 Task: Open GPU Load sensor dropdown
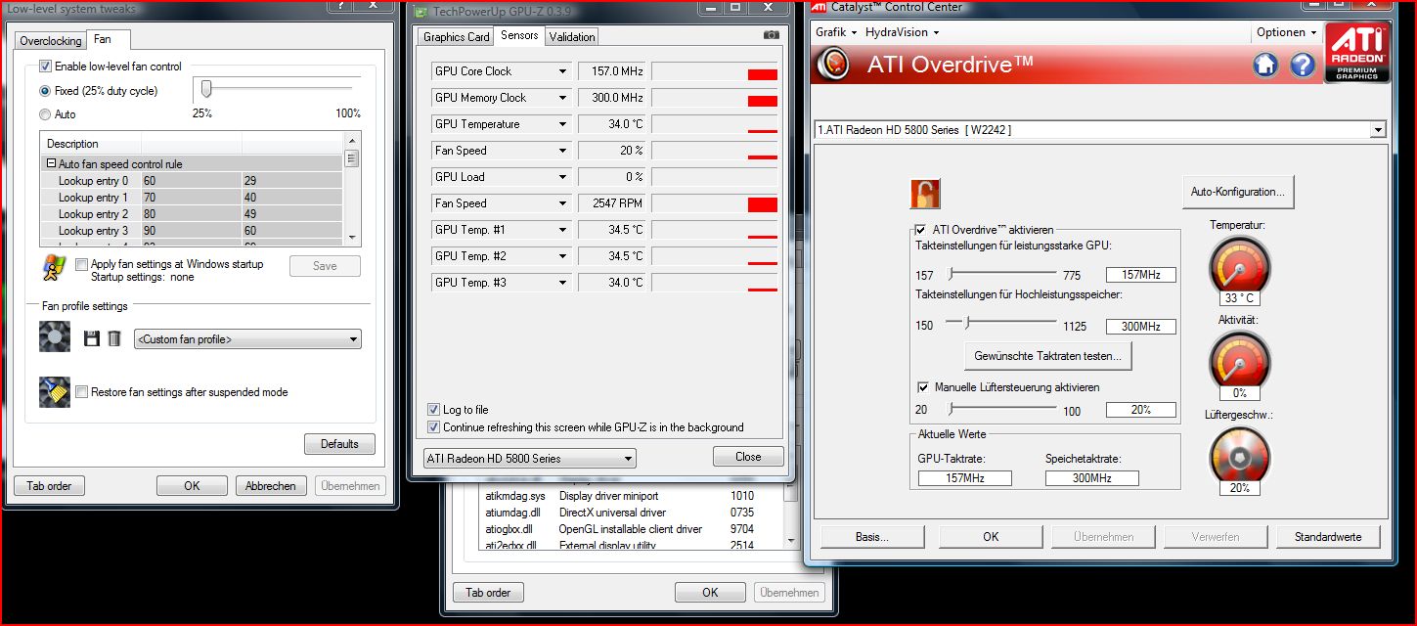click(x=562, y=177)
